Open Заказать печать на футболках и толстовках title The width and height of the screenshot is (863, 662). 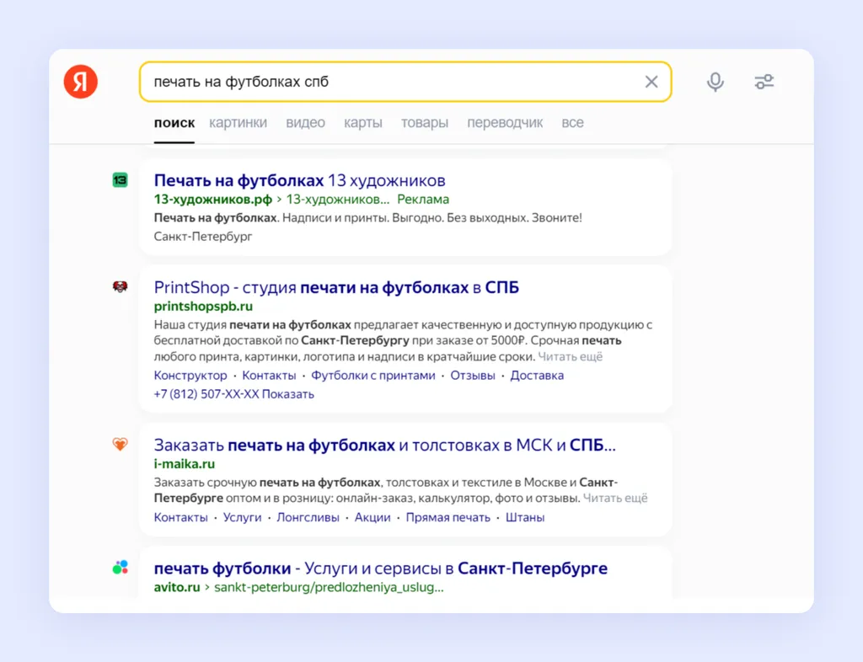384,445
